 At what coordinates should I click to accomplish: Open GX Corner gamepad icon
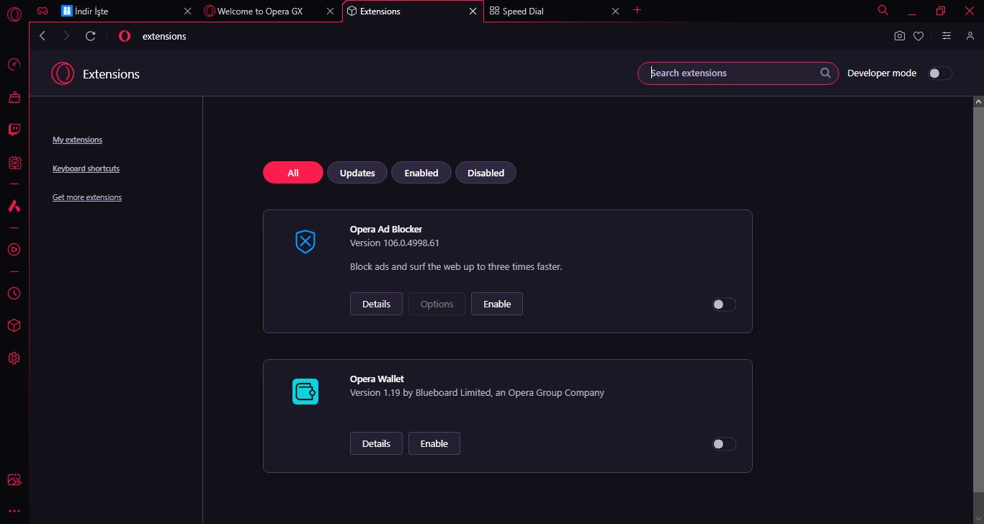point(43,11)
